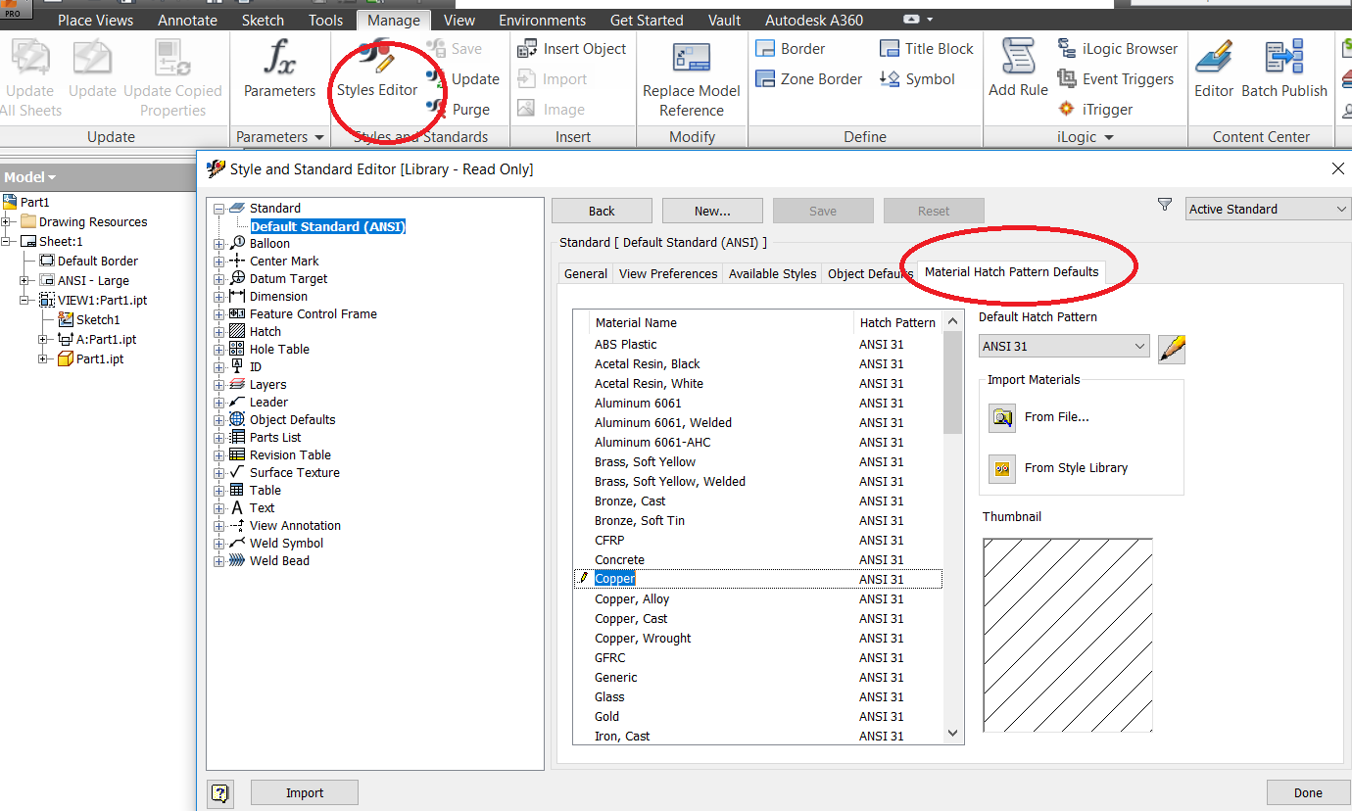Select the Zone Border tool
The height and width of the screenshot is (811, 1352).
(809, 79)
